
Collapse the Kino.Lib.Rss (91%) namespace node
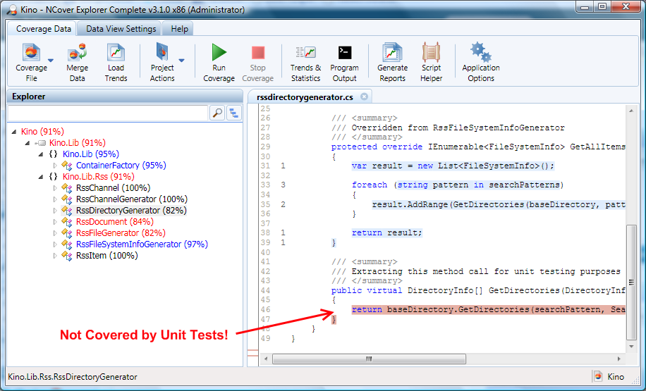(x=40, y=177)
